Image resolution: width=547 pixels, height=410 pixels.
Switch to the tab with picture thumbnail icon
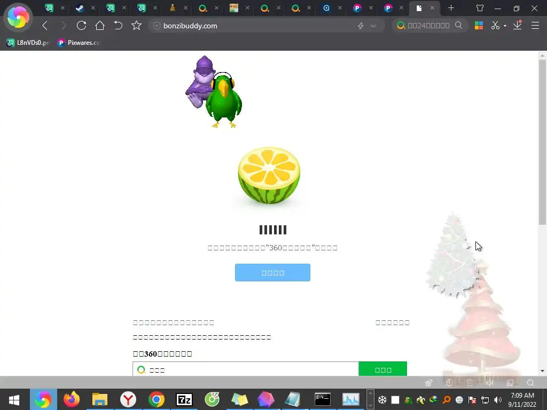coord(234,8)
